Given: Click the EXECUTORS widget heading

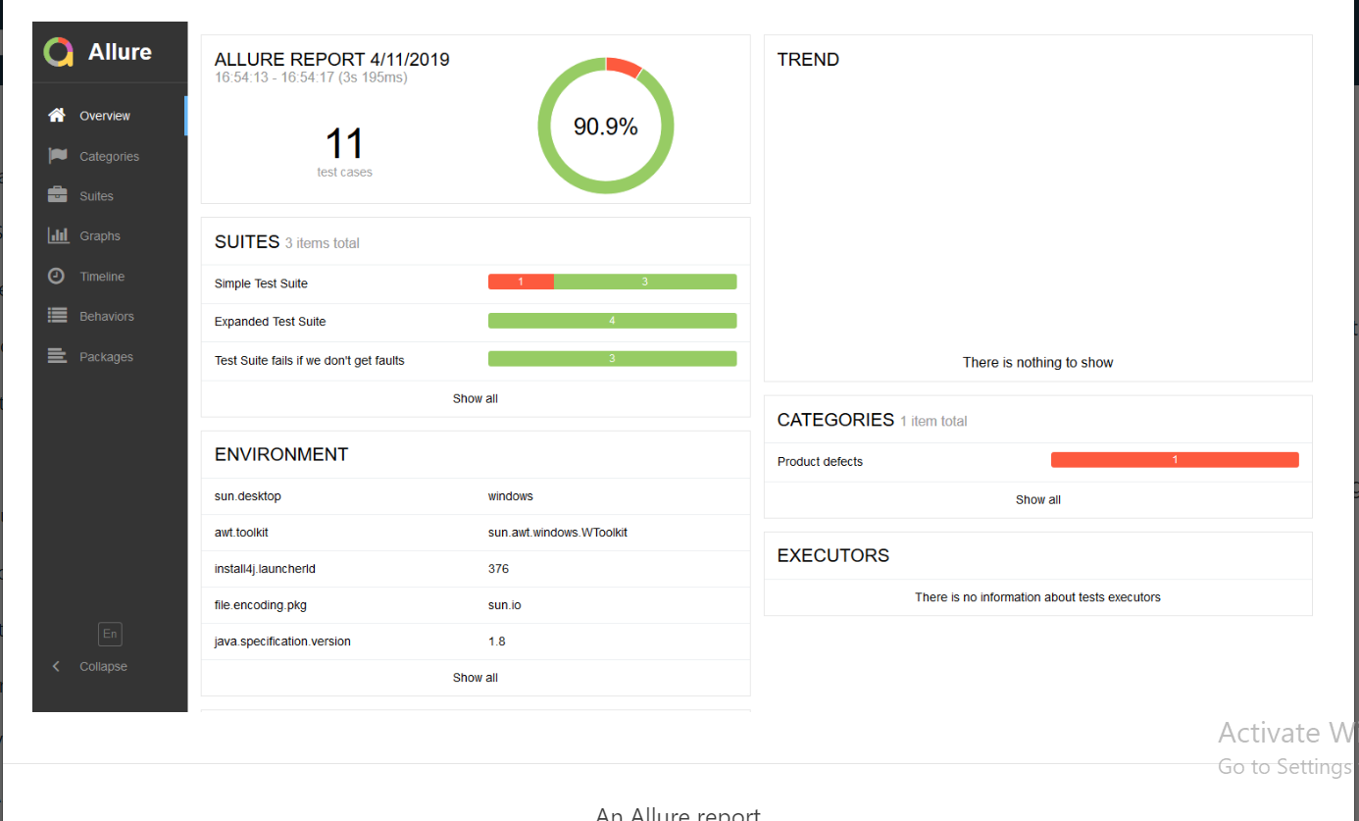Looking at the screenshot, I should 833,555.
